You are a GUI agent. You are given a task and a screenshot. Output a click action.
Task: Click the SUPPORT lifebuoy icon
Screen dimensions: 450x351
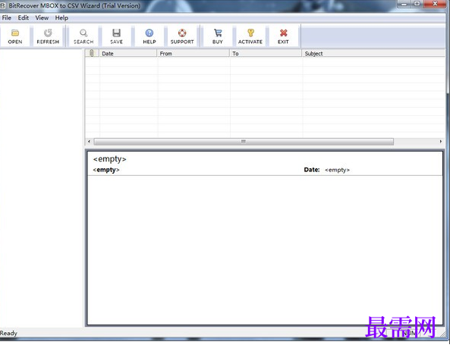(x=182, y=33)
